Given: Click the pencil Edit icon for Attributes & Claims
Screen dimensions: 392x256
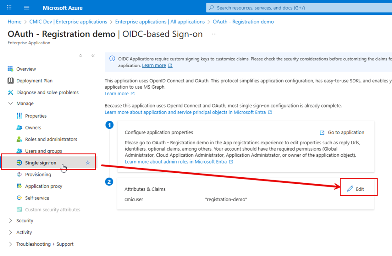Looking at the screenshot, I should pyautogui.click(x=350, y=189).
